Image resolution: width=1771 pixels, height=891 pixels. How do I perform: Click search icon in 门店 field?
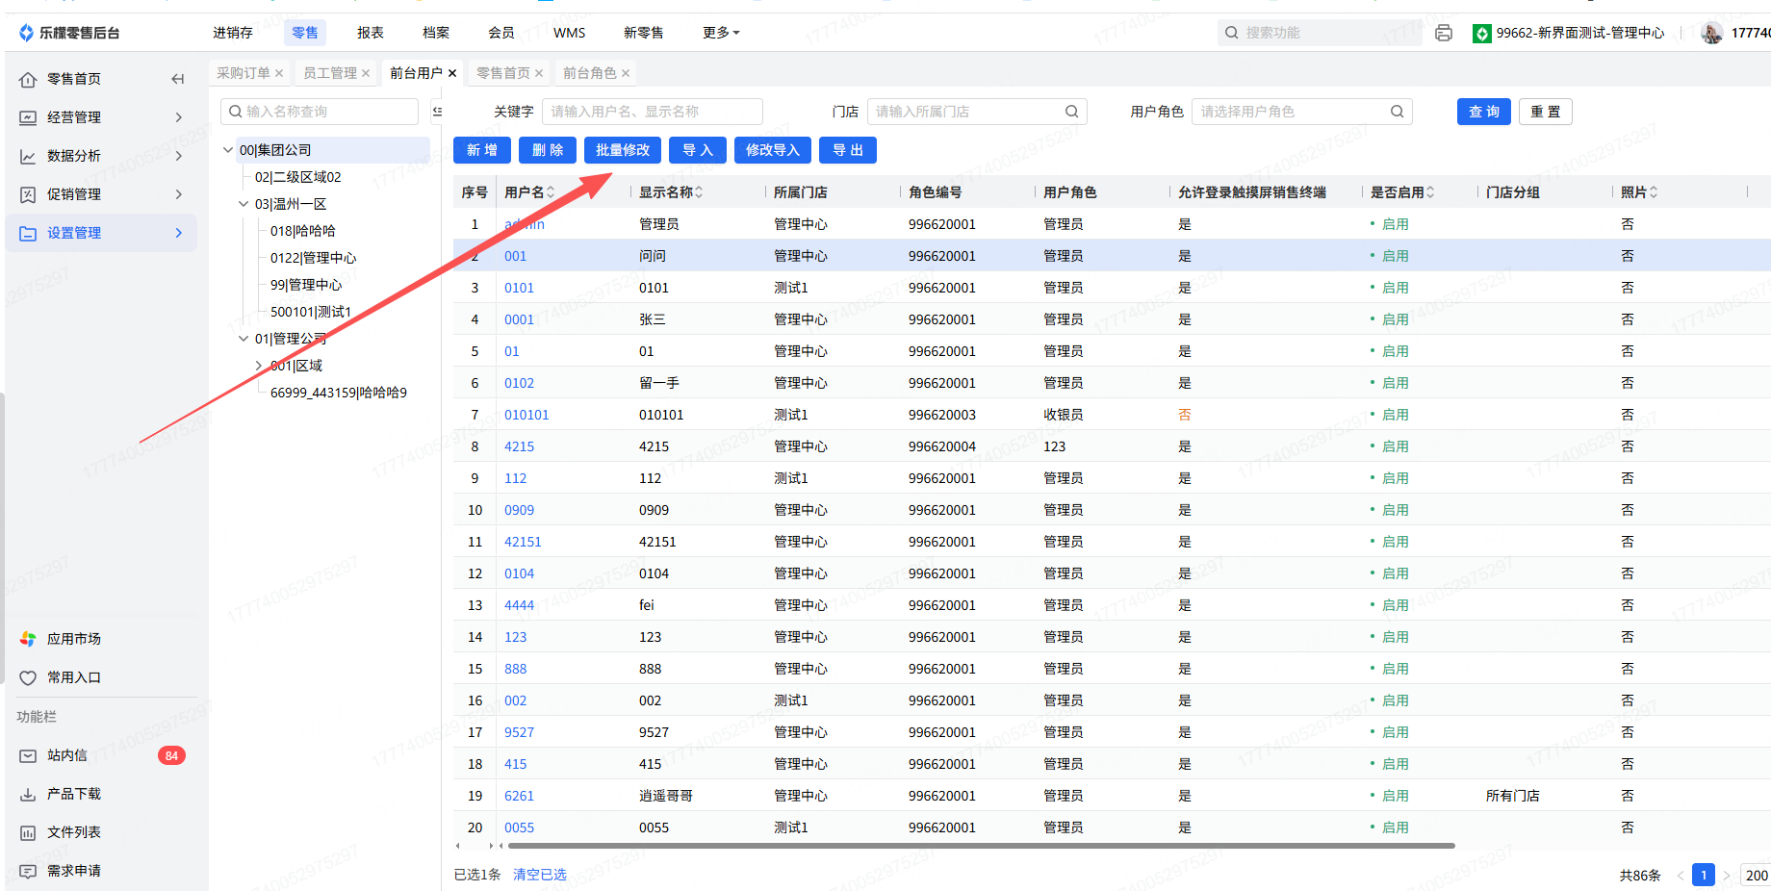tap(1071, 112)
